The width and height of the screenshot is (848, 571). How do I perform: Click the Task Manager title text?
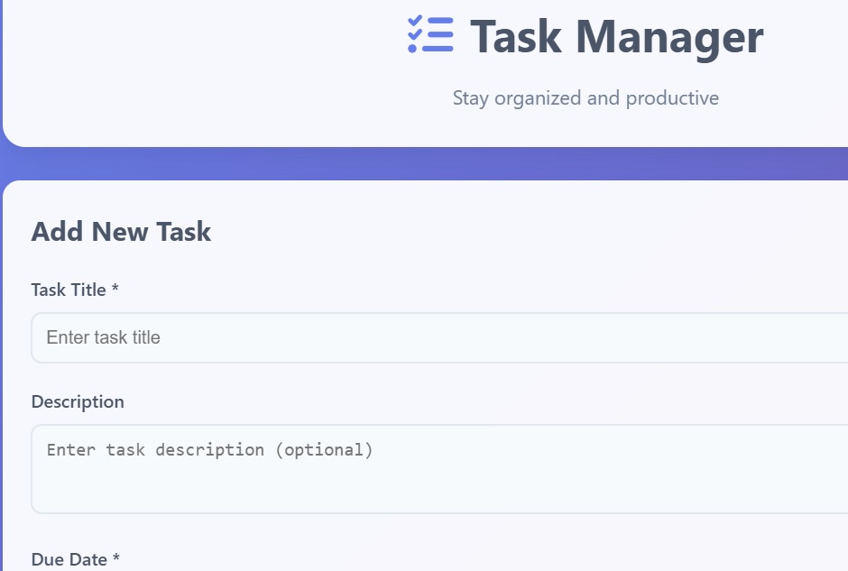pyautogui.click(x=617, y=36)
